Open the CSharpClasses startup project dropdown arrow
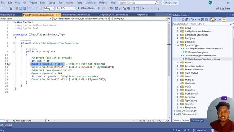The image size is (234, 132). [96, 8]
